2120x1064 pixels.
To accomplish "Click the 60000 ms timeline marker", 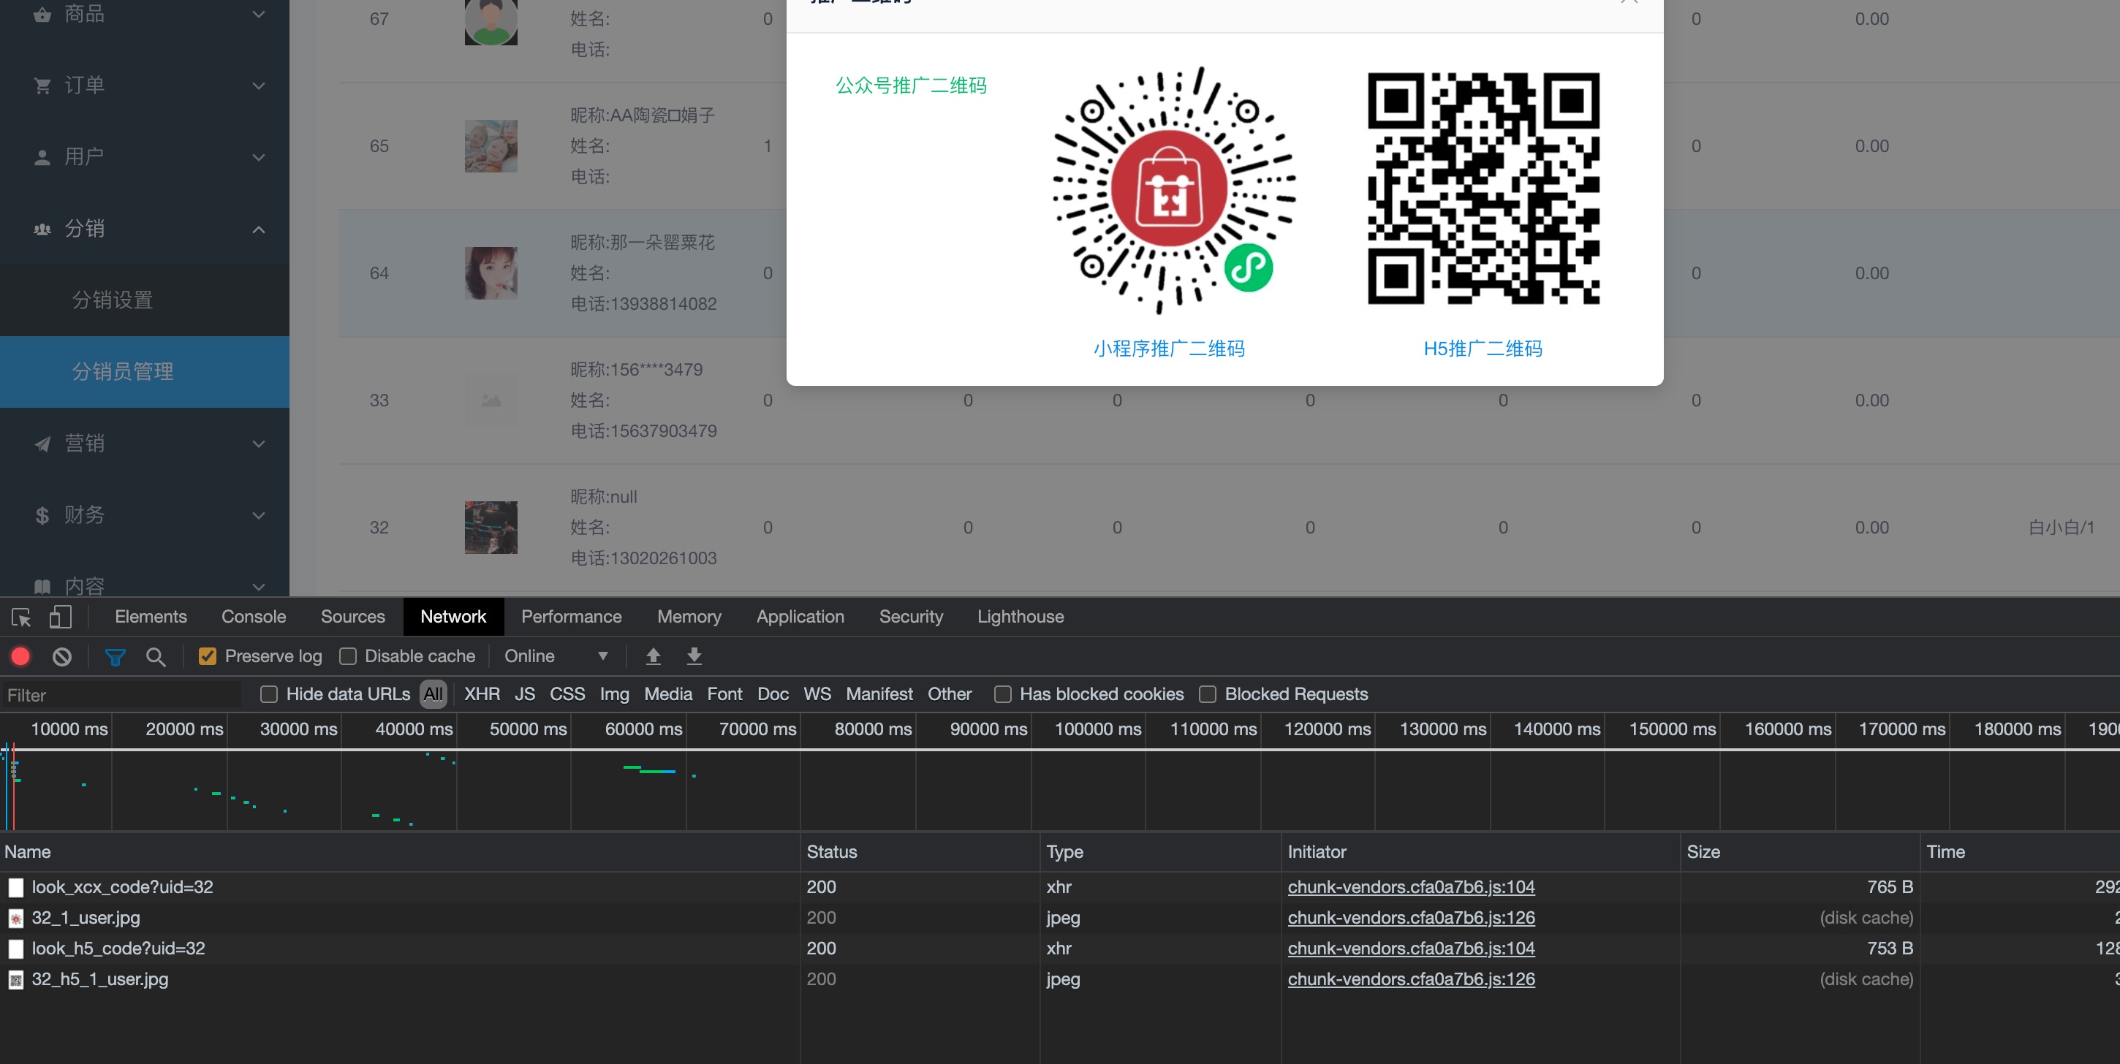I will [x=643, y=729].
